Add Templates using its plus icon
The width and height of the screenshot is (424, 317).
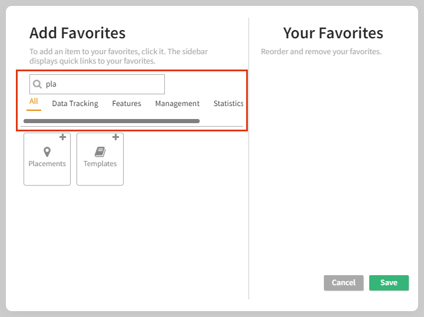point(115,137)
